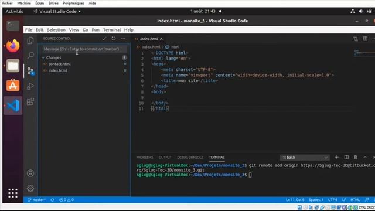Click index.html in the breadcrumb
This screenshot has width=375, height=211.
coord(151,47)
